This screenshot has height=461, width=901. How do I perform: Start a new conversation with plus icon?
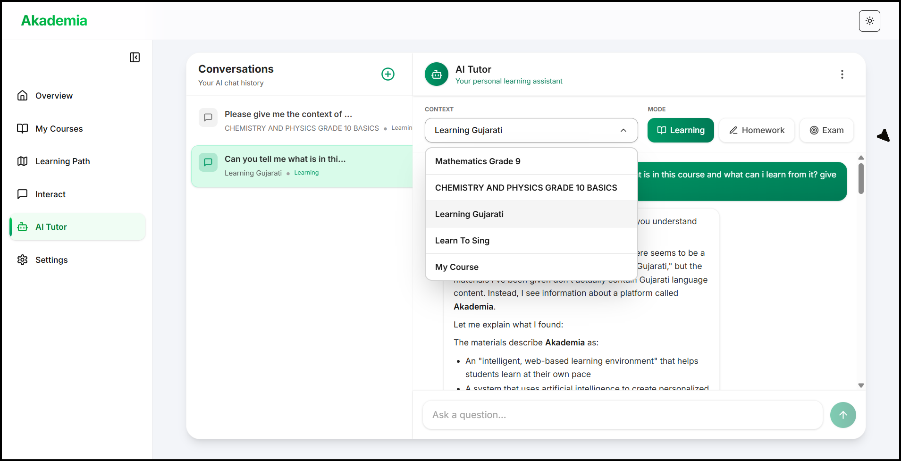pyautogui.click(x=387, y=74)
